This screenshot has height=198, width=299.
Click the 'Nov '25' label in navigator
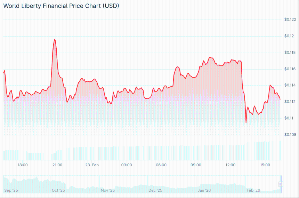108,190
